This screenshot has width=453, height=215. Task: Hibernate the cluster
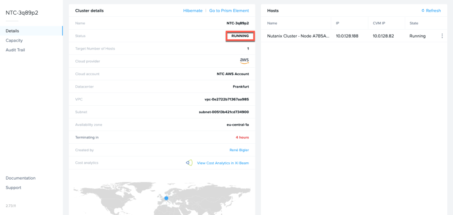[x=193, y=11]
